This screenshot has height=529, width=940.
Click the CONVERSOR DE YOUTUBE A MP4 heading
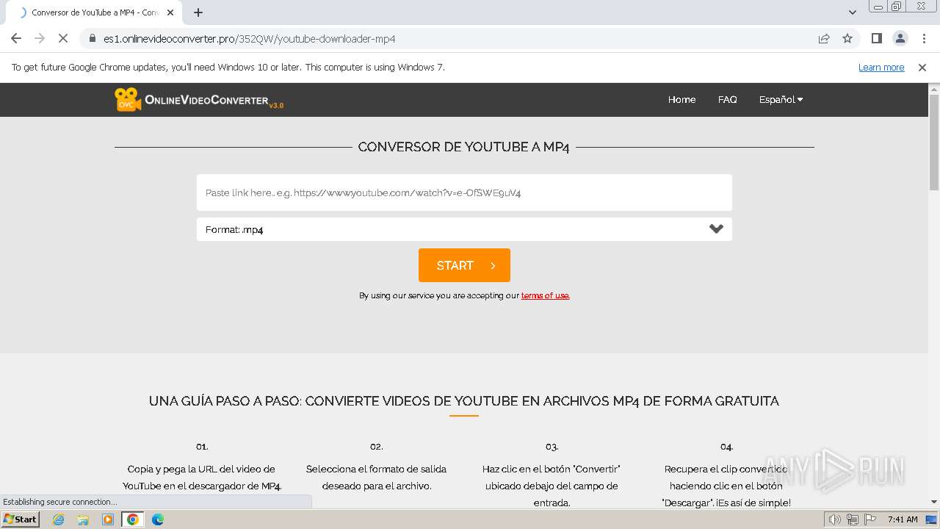(464, 147)
